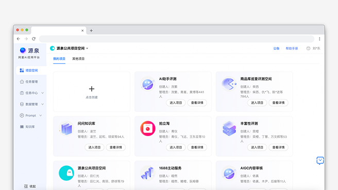Enter the 丰富性评测 project
The width and height of the screenshot is (338, 190).
257,147
